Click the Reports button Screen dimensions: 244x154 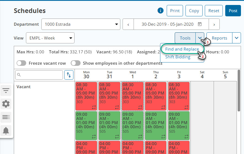pos(219,38)
